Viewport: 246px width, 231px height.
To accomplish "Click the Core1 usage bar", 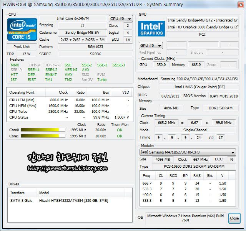I will point(43,136).
